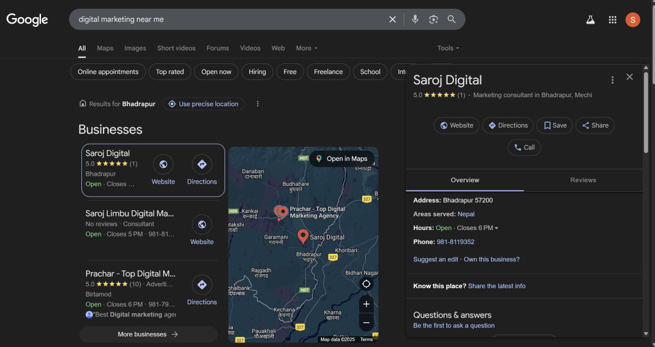Click the More businesses button
The height and width of the screenshot is (347, 655).
coord(148,334)
